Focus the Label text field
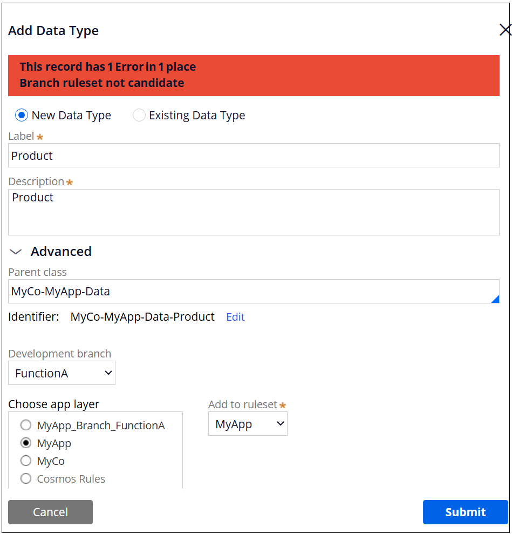 [254, 156]
